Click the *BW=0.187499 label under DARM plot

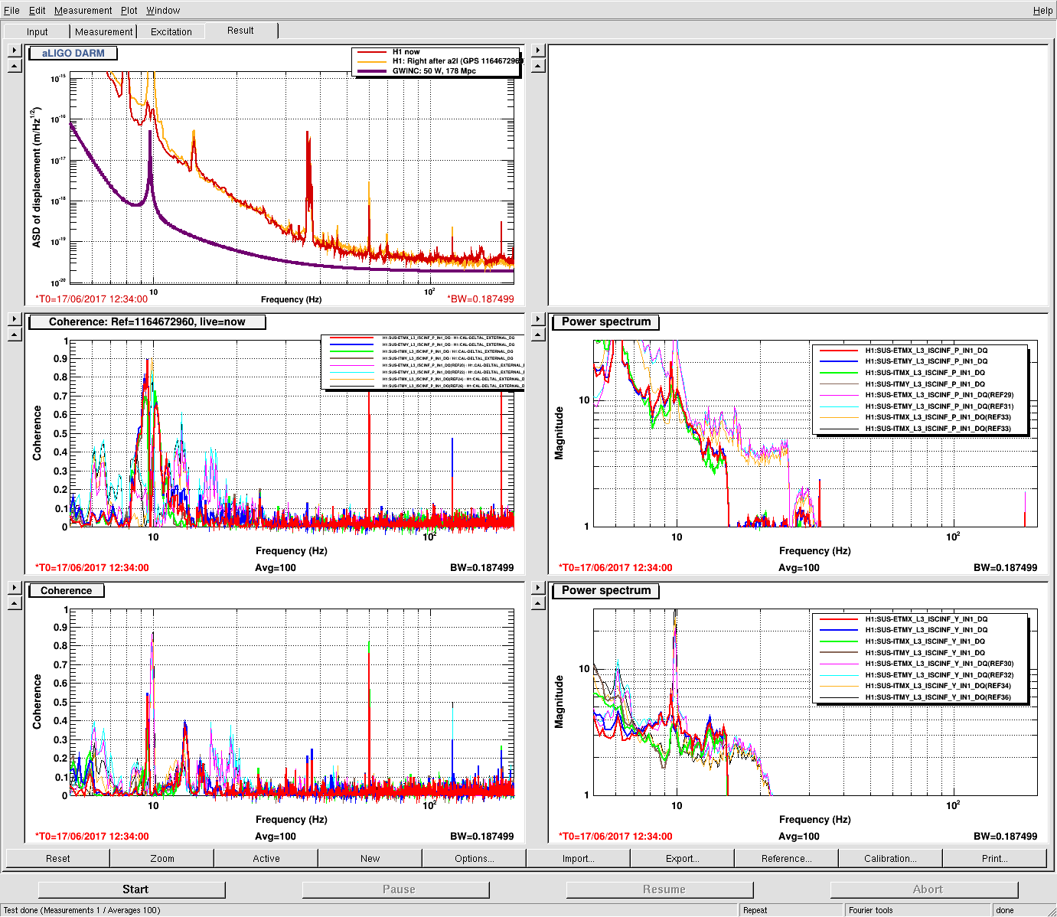[x=481, y=299]
